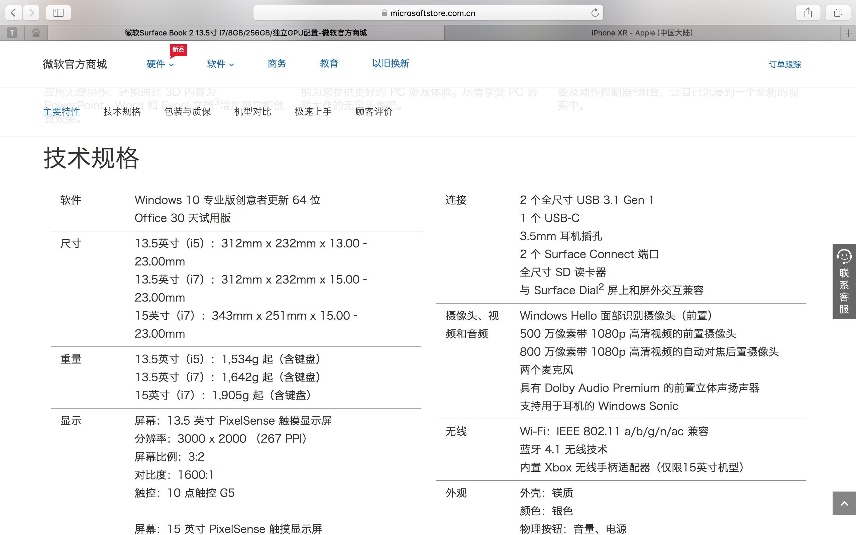The image size is (856, 535).
Task: Open a new tab with plus button
Action: 848,33
